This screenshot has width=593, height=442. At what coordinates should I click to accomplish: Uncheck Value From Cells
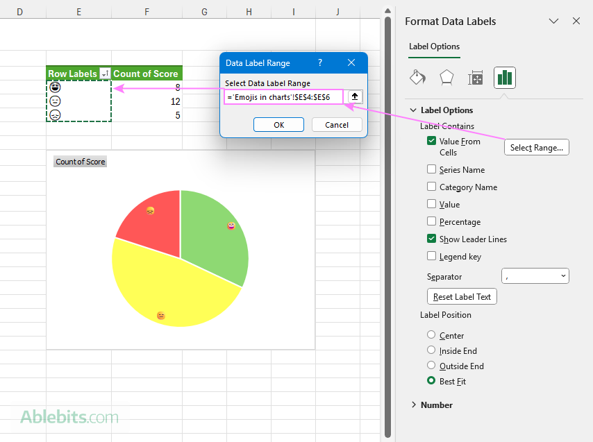pos(431,141)
